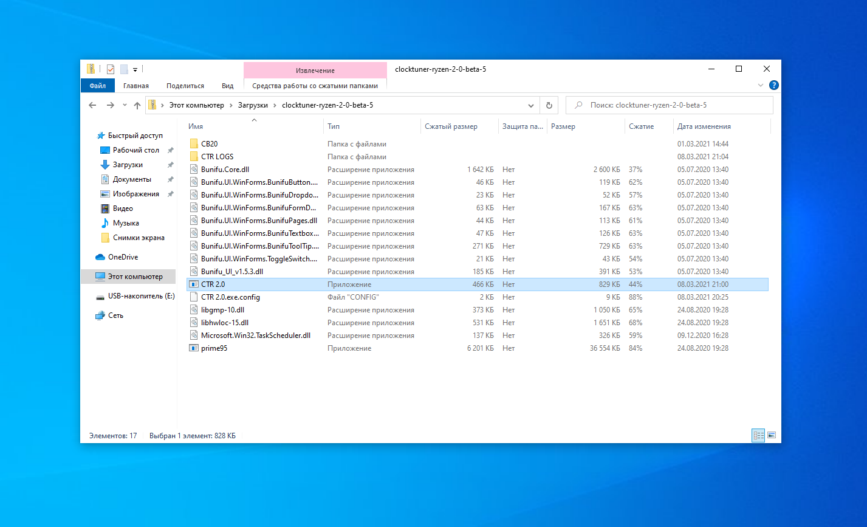Open the recent locations dropdown arrow

(x=125, y=105)
